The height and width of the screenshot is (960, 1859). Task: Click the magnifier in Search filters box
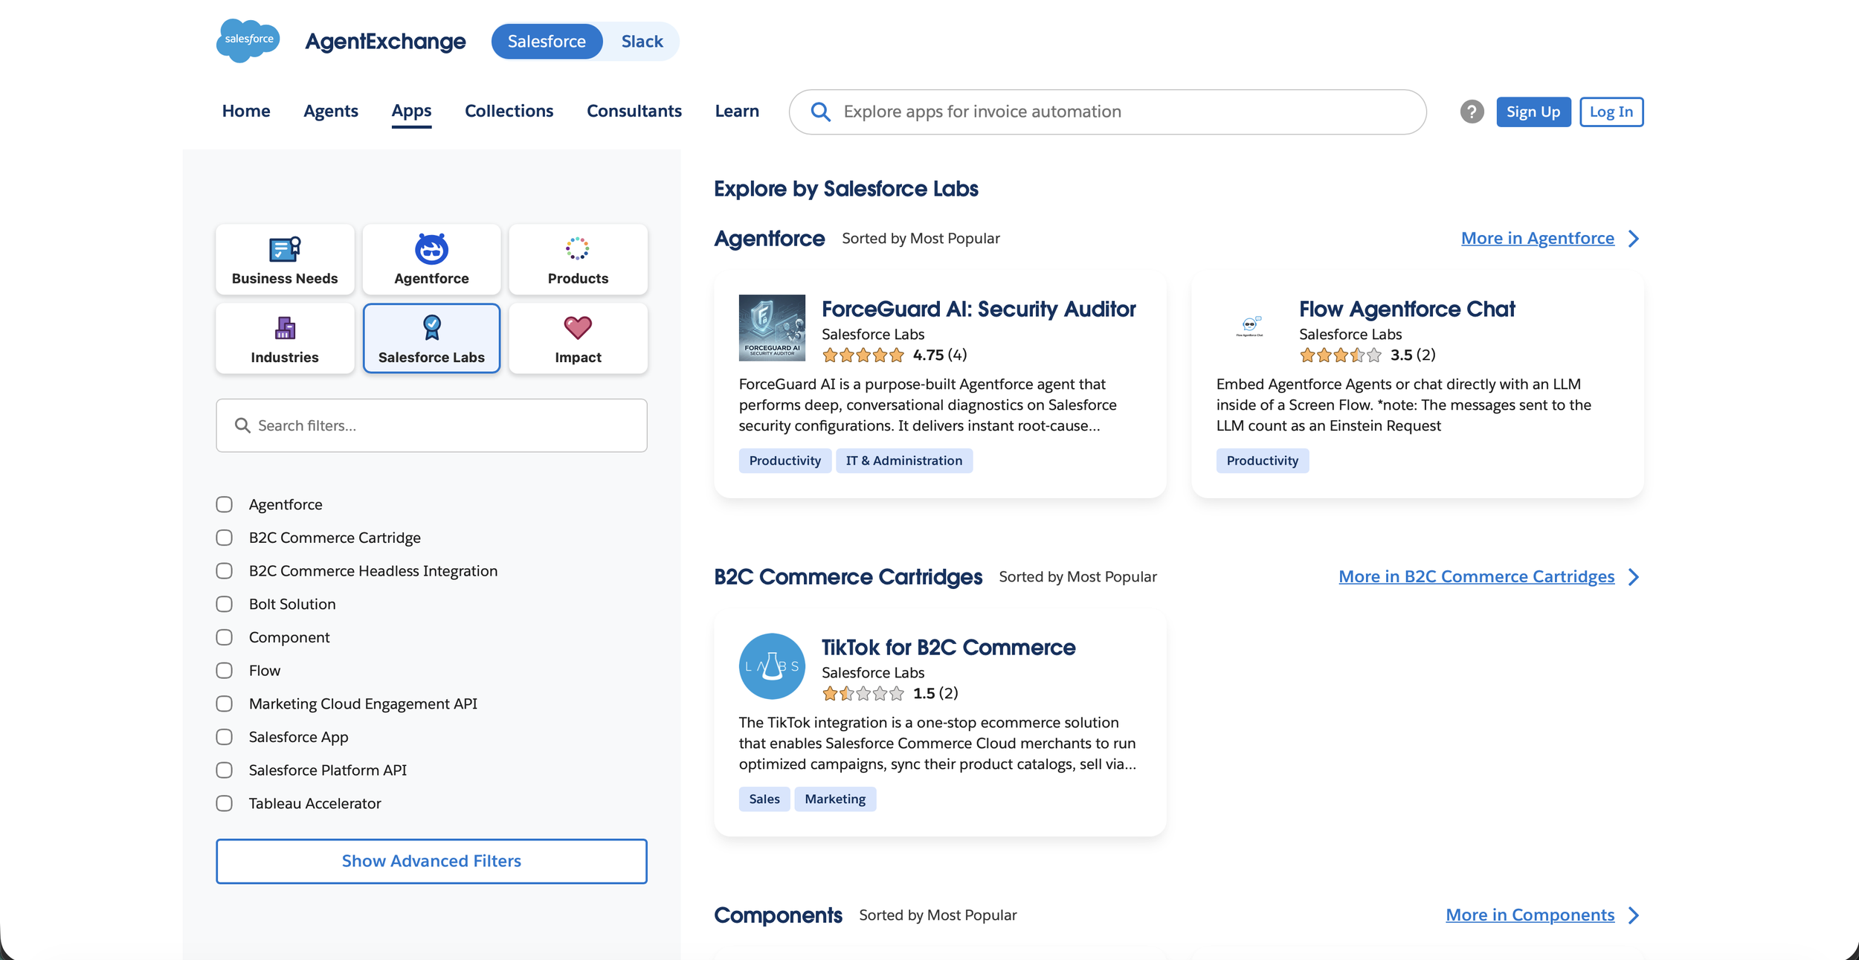[242, 425]
